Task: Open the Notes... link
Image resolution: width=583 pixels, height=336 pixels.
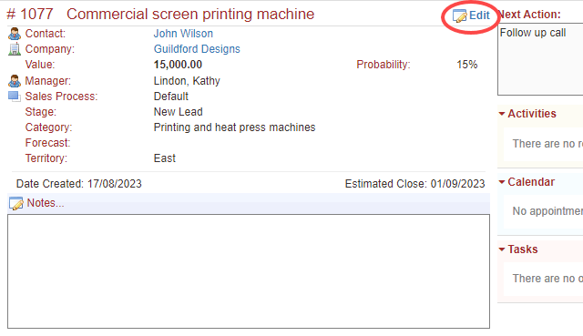Action: [46, 203]
